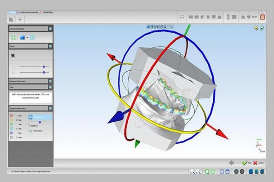Viewport: 274px width, 182px height.
Task: Toggle the Distance checkbox
Action: (x=29, y=126)
